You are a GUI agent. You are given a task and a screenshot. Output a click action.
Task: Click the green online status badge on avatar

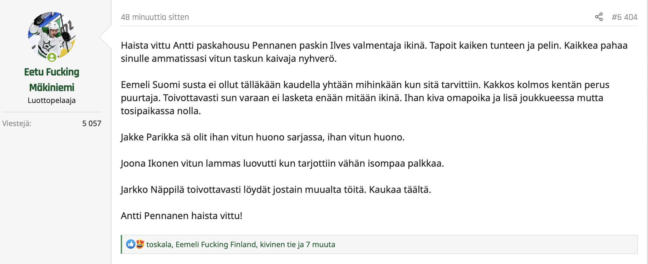[x=52, y=57]
